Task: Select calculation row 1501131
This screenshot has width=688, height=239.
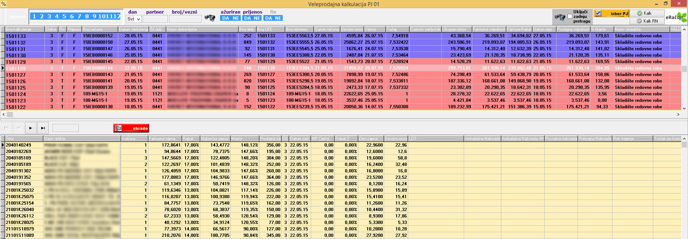Action: [x=343, y=49]
